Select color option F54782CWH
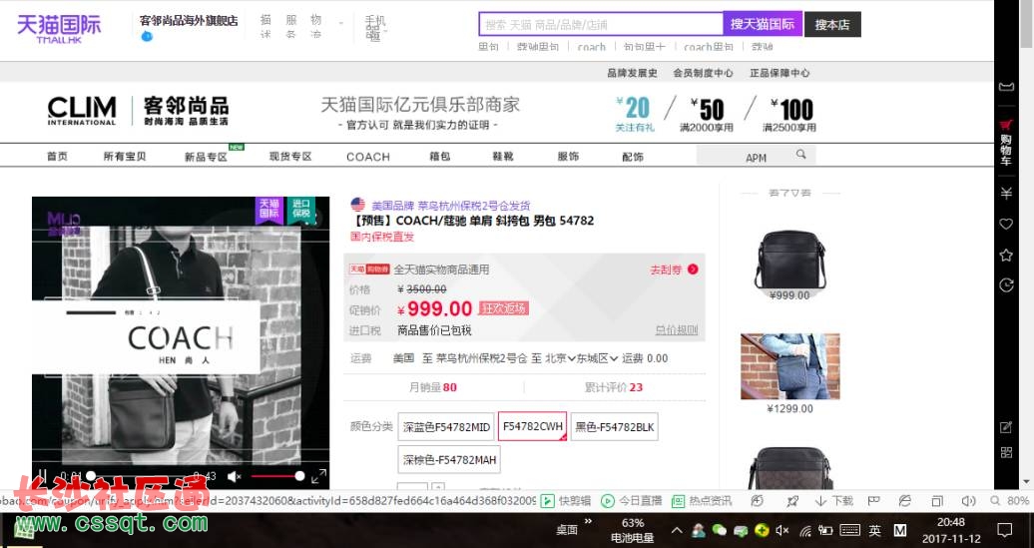 532,426
